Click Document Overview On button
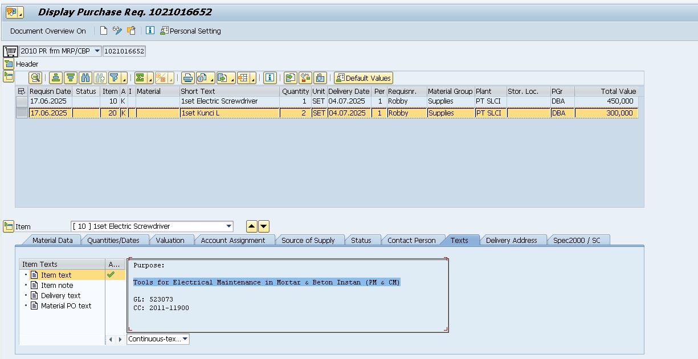Image resolution: width=698 pixels, height=359 pixels. click(48, 31)
